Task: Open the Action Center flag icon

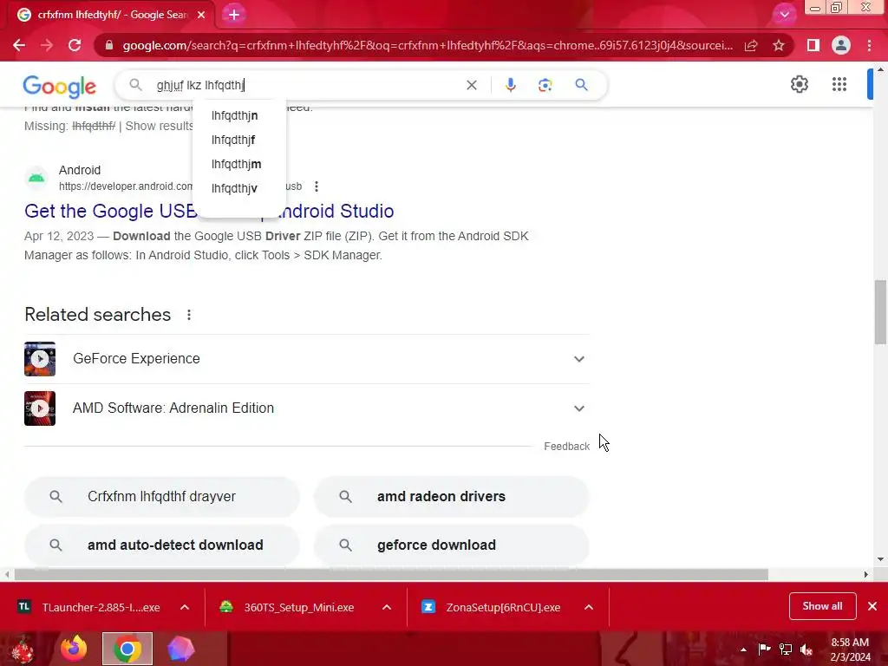Action: (x=764, y=649)
